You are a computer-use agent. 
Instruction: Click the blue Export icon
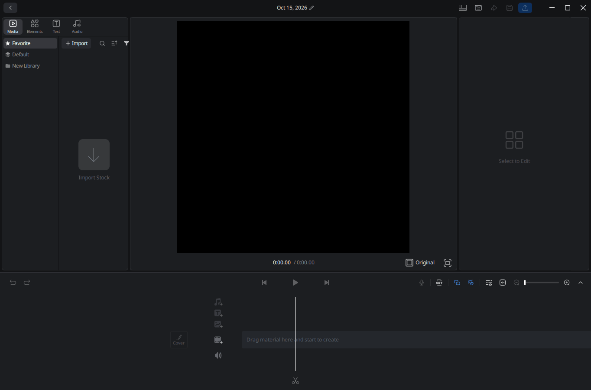[x=525, y=8]
